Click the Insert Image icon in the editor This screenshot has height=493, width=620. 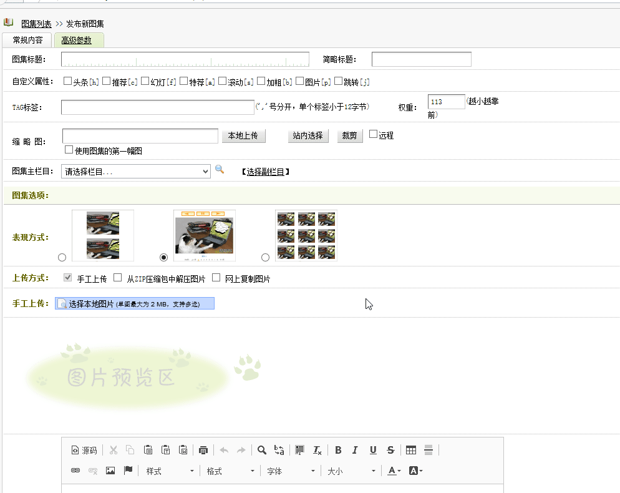click(x=110, y=471)
